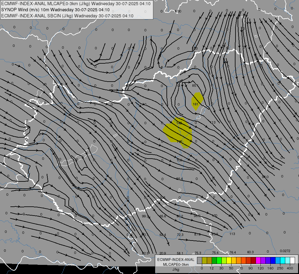Click the legend title 'MLCAPE0-3km'
The width and height of the screenshot is (299, 274).
176,265
